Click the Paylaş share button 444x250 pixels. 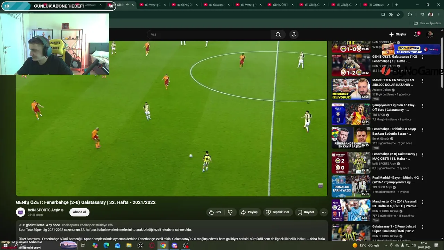pyautogui.click(x=249, y=212)
